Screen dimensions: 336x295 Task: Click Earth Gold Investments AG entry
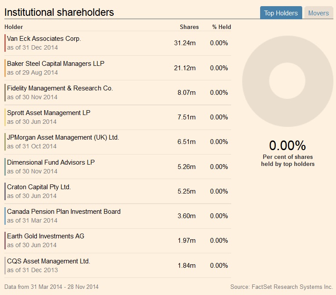click(46, 236)
